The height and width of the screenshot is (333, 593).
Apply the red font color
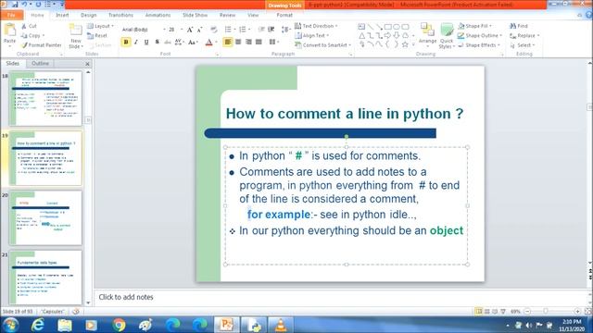point(208,43)
